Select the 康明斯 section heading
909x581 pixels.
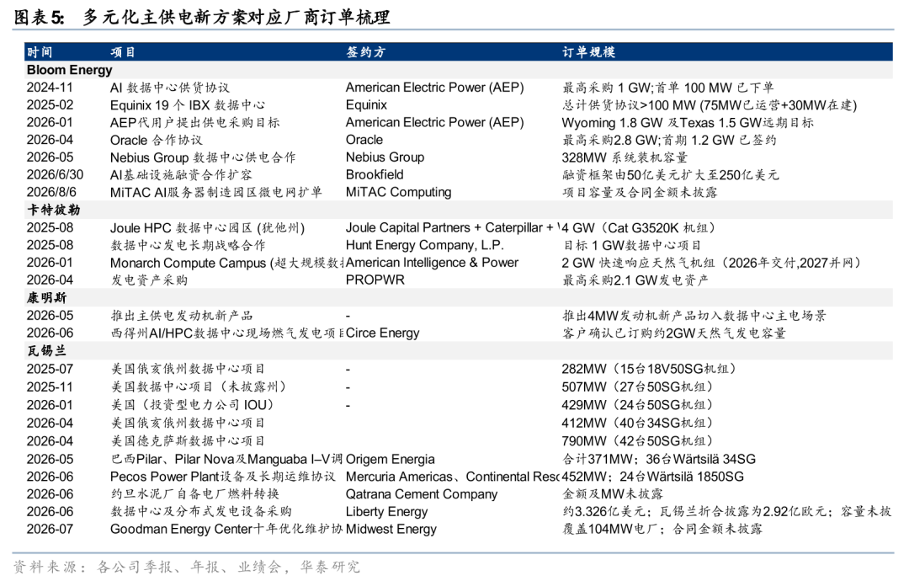tap(46, 297)
